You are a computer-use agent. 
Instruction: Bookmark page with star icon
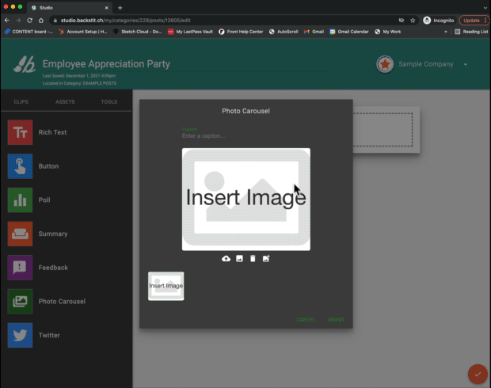(x=413, y=21)
